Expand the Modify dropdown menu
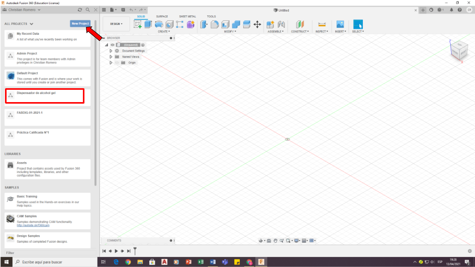This screenshot has width=475, height=267. pos(230,32)
